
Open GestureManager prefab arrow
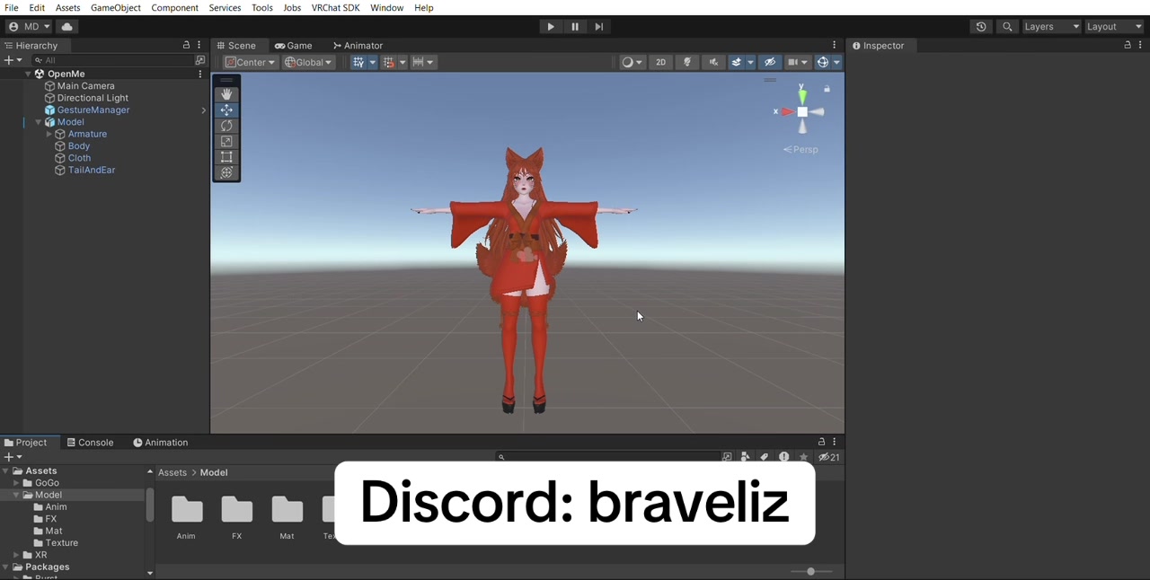203,110
